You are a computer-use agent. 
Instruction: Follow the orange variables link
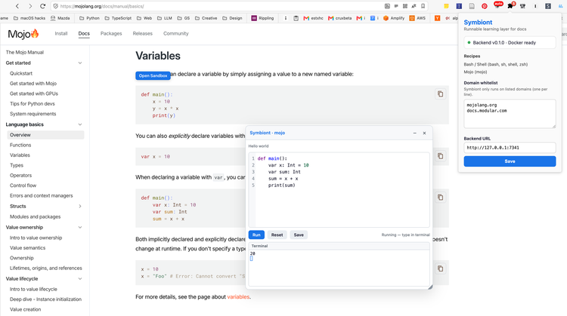(x=238, y=297)
